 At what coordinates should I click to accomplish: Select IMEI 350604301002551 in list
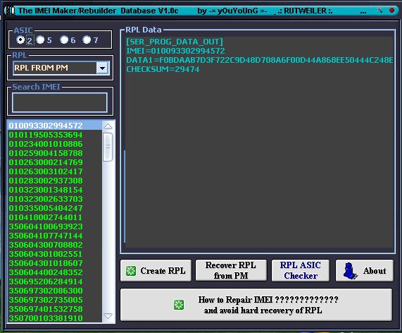pos(55,254)
